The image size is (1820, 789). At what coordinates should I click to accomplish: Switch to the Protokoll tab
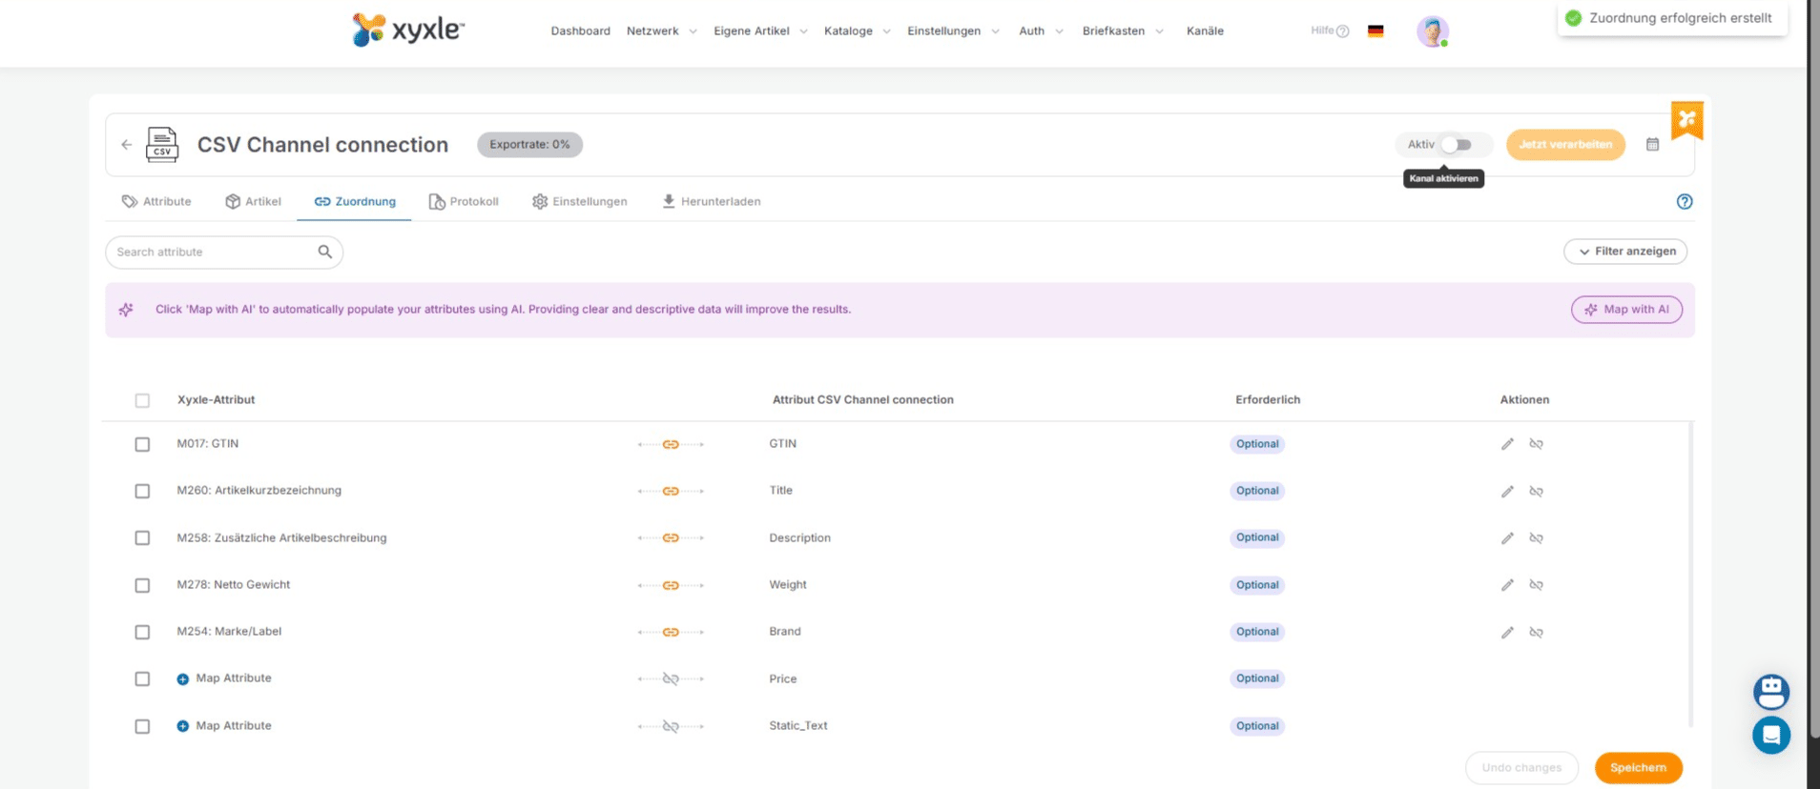(464, 202)
